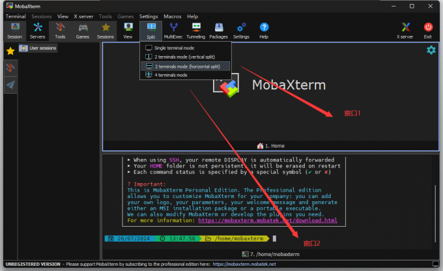Open the Help menu in menu bar
Viewport: 443px width, 271px height.
click(192, 16)
